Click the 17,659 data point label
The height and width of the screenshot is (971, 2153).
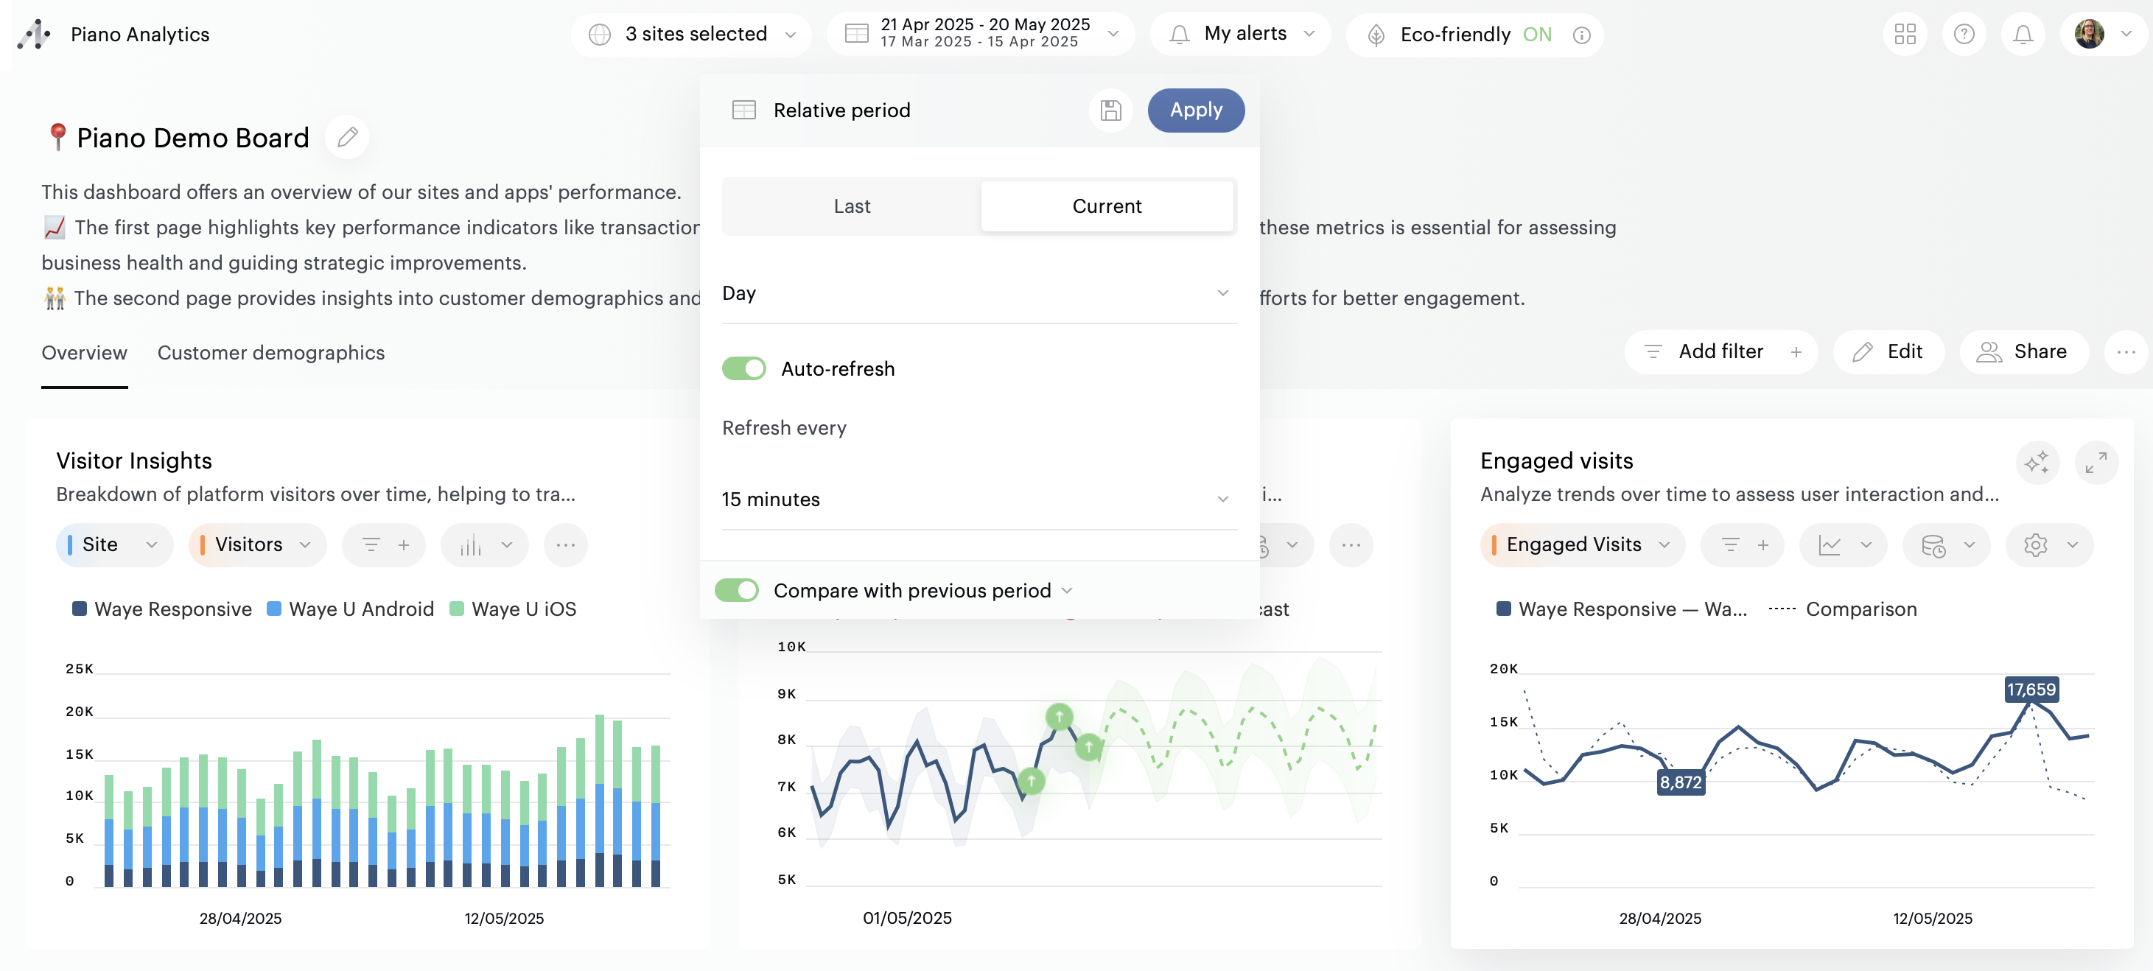2031,690
